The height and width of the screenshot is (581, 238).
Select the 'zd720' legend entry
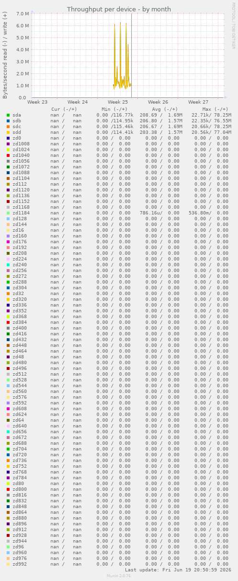pos(20,455)
